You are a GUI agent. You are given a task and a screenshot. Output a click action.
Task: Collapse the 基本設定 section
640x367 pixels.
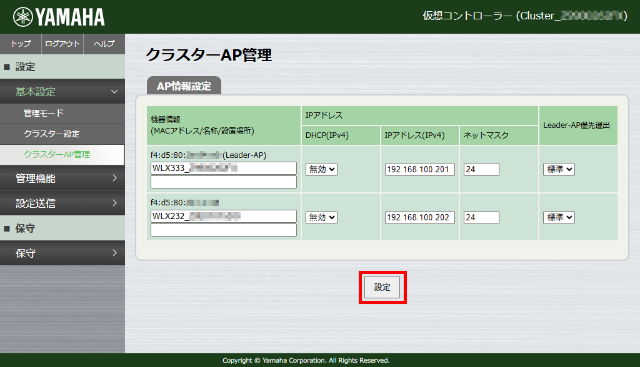[x=62, y=92]
